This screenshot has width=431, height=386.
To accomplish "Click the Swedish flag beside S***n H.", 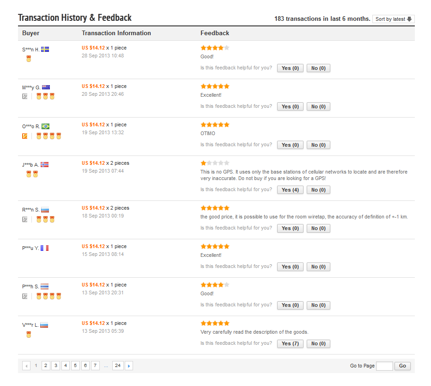I will click(45, 49).
